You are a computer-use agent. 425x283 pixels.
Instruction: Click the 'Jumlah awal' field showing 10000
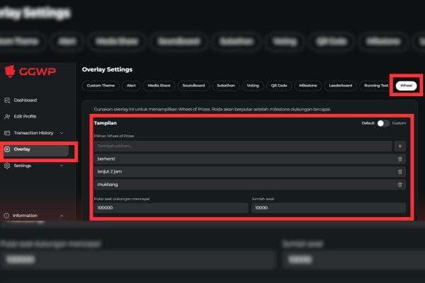pos(329,208)
